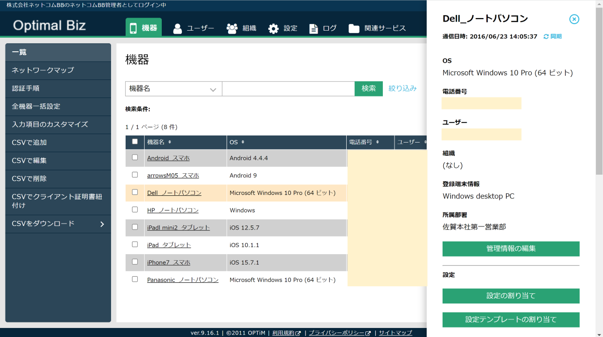603x337 pixels.
Task: Open the 機器名 search field dropdown
Action: pyautogui.click(x=173, y=89)
